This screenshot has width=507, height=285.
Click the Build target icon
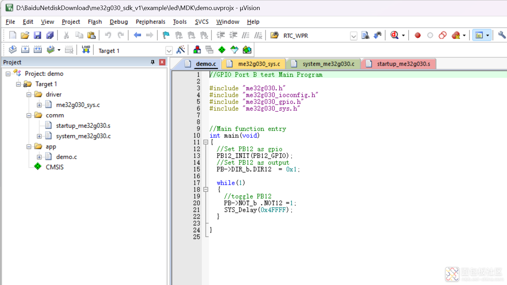pyautogui.click(x=25, y=50)
